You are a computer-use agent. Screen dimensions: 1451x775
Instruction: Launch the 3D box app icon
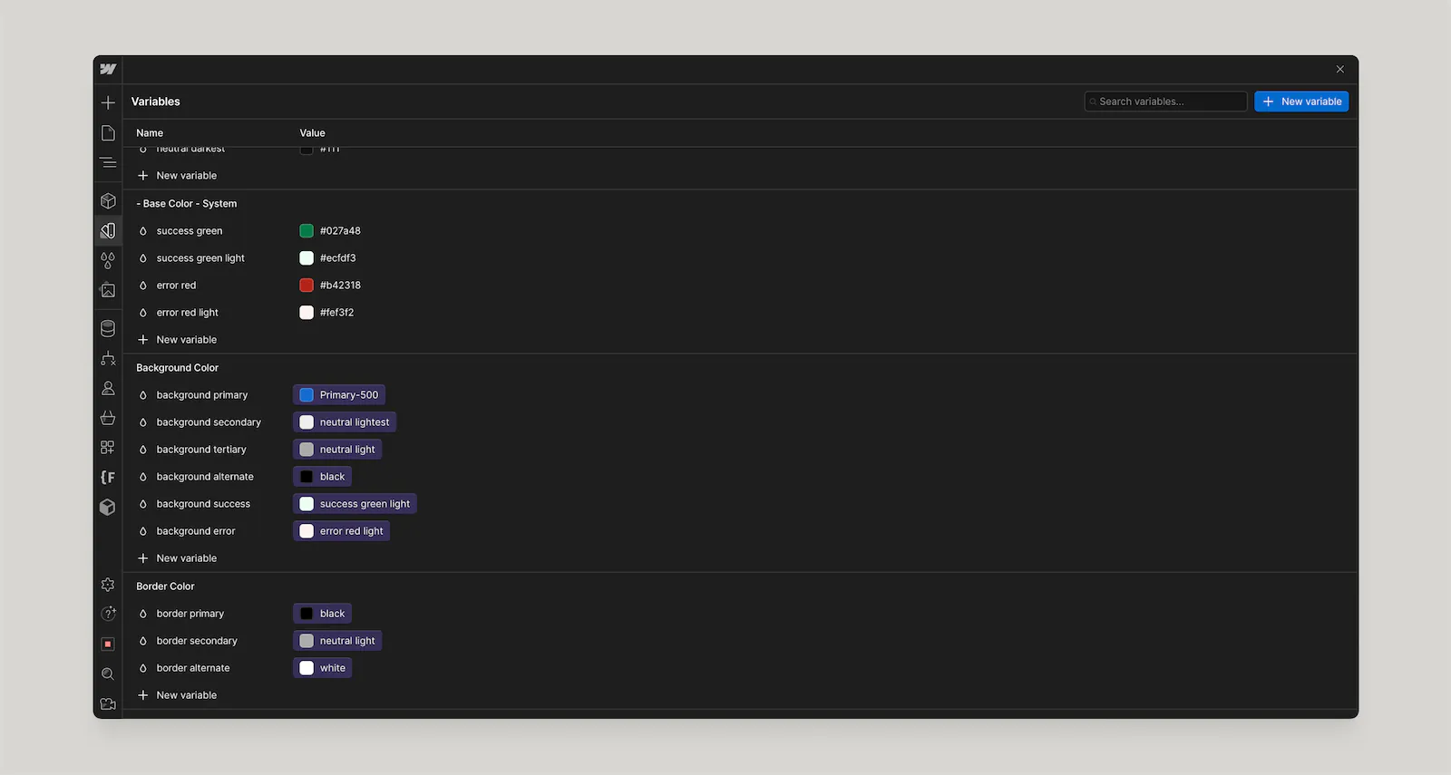click(x=108, y=508)
